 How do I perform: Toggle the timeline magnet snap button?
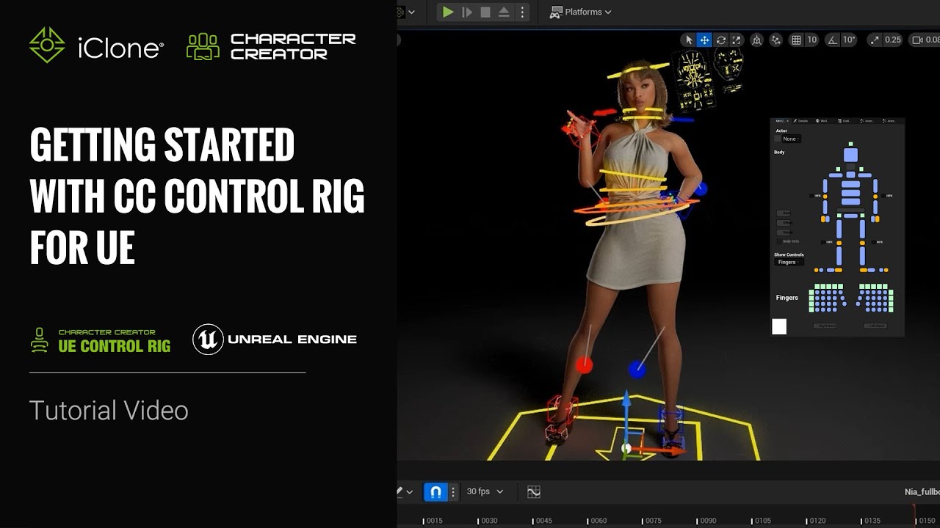(435, 491)
